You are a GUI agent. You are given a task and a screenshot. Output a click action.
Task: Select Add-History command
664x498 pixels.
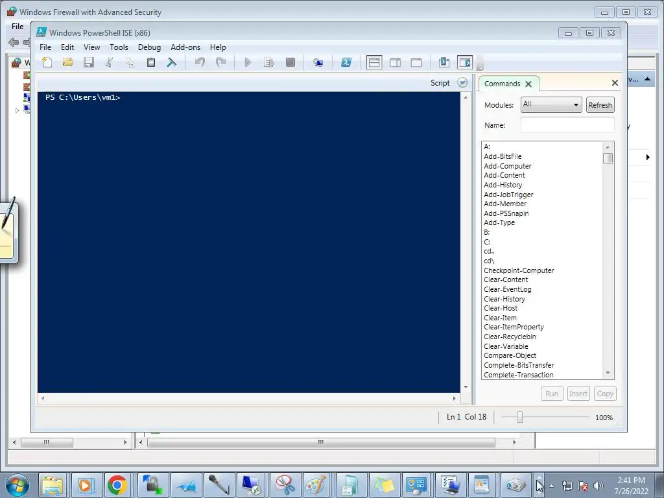503,185
